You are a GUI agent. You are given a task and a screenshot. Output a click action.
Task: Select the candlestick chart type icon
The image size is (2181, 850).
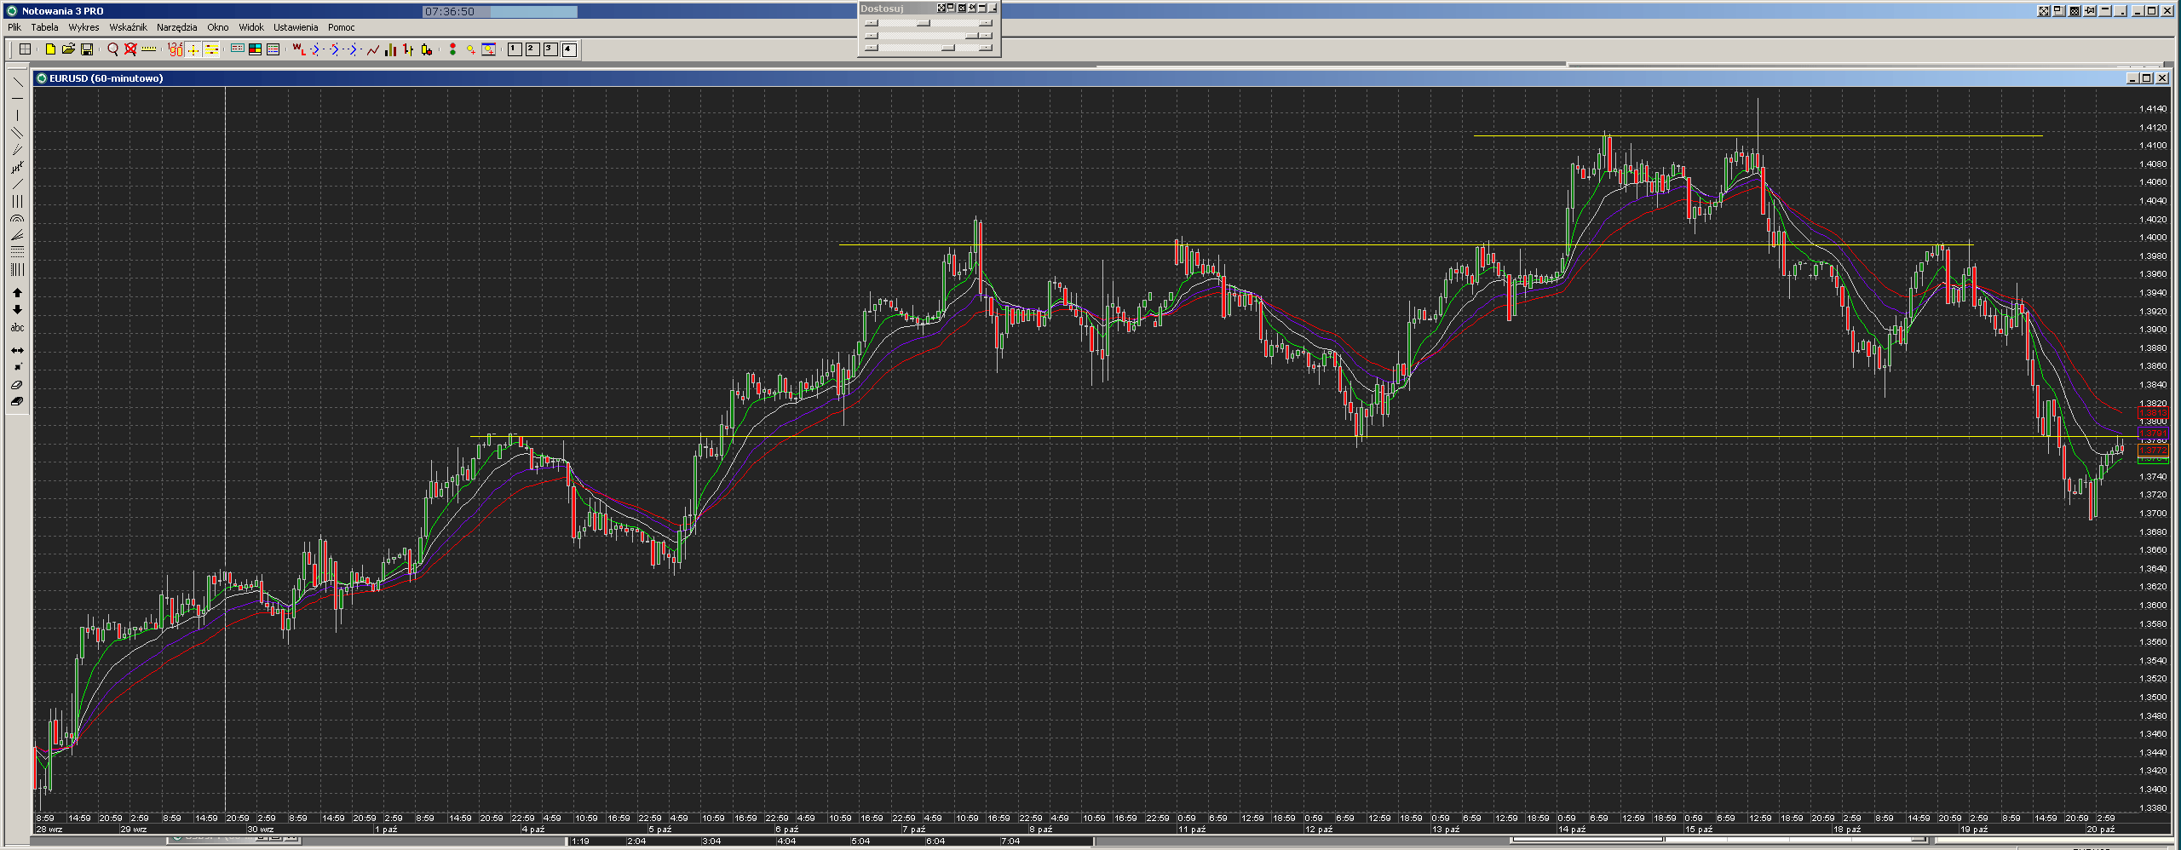point(427,49)
